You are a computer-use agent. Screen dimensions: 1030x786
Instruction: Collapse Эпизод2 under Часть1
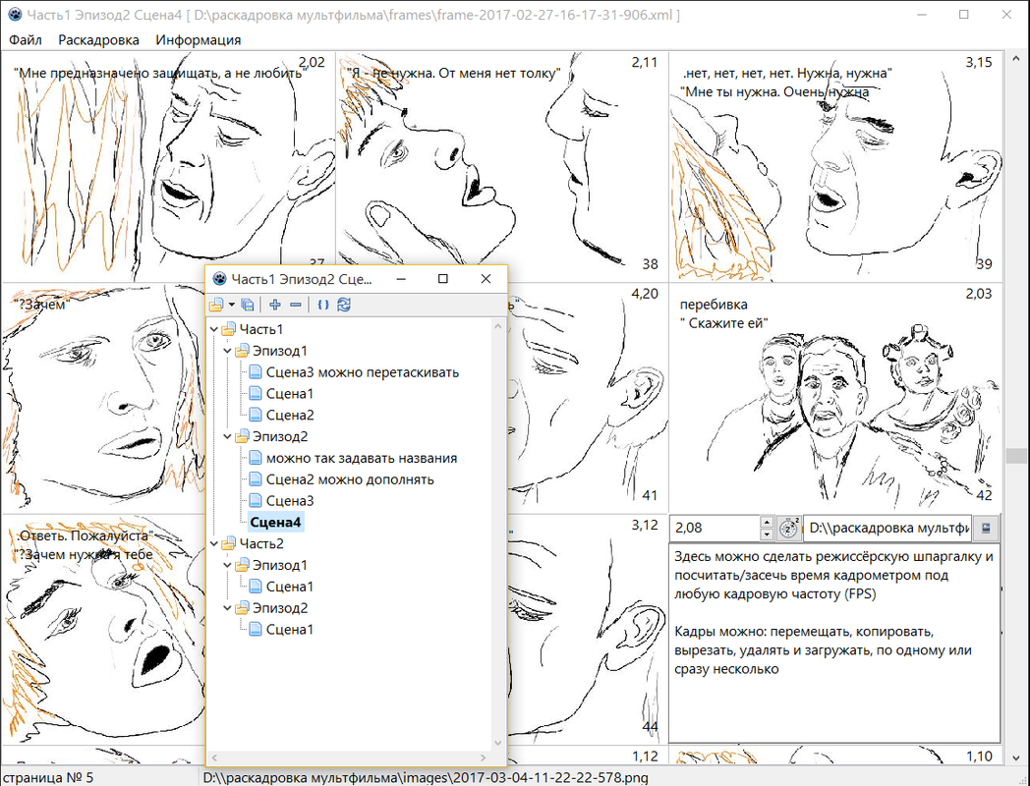pos(226,436)
